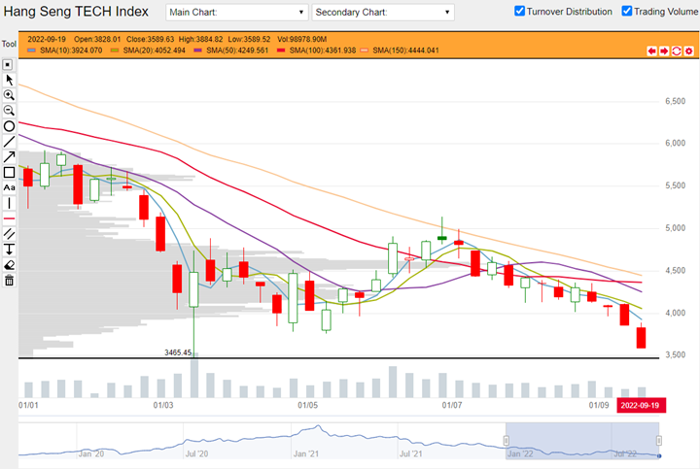
Task: Click the SMA(20) olive legend swatch
Action: point(115,50)
